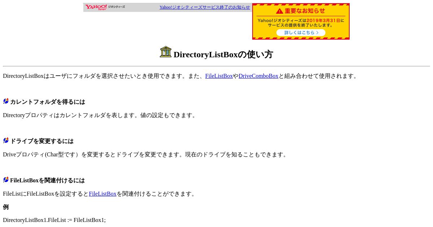Click the Directoryプロパティ description sentence

[x=100, y=115]
